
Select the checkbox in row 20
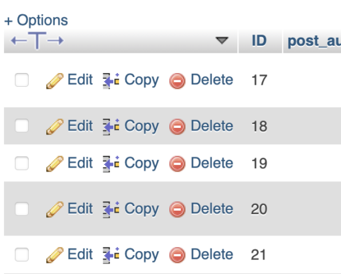tap(22, 209)
